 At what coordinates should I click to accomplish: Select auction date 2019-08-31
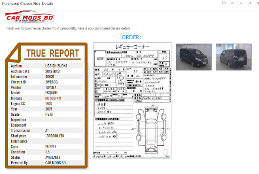click(x=53, y=71)
